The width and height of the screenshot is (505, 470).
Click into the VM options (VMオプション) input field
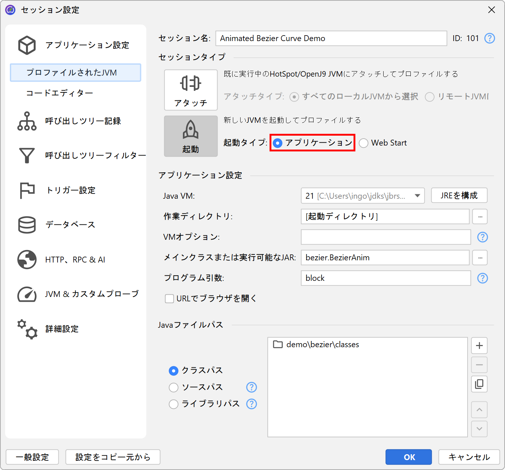(385, 237)
